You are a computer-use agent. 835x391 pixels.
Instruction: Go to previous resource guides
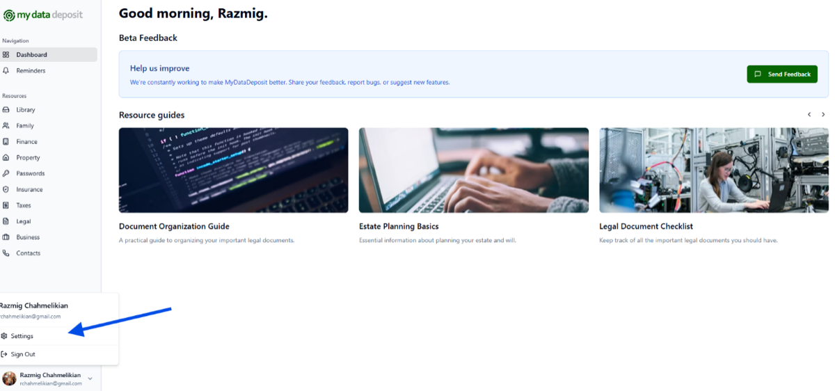tap(809, 115)
